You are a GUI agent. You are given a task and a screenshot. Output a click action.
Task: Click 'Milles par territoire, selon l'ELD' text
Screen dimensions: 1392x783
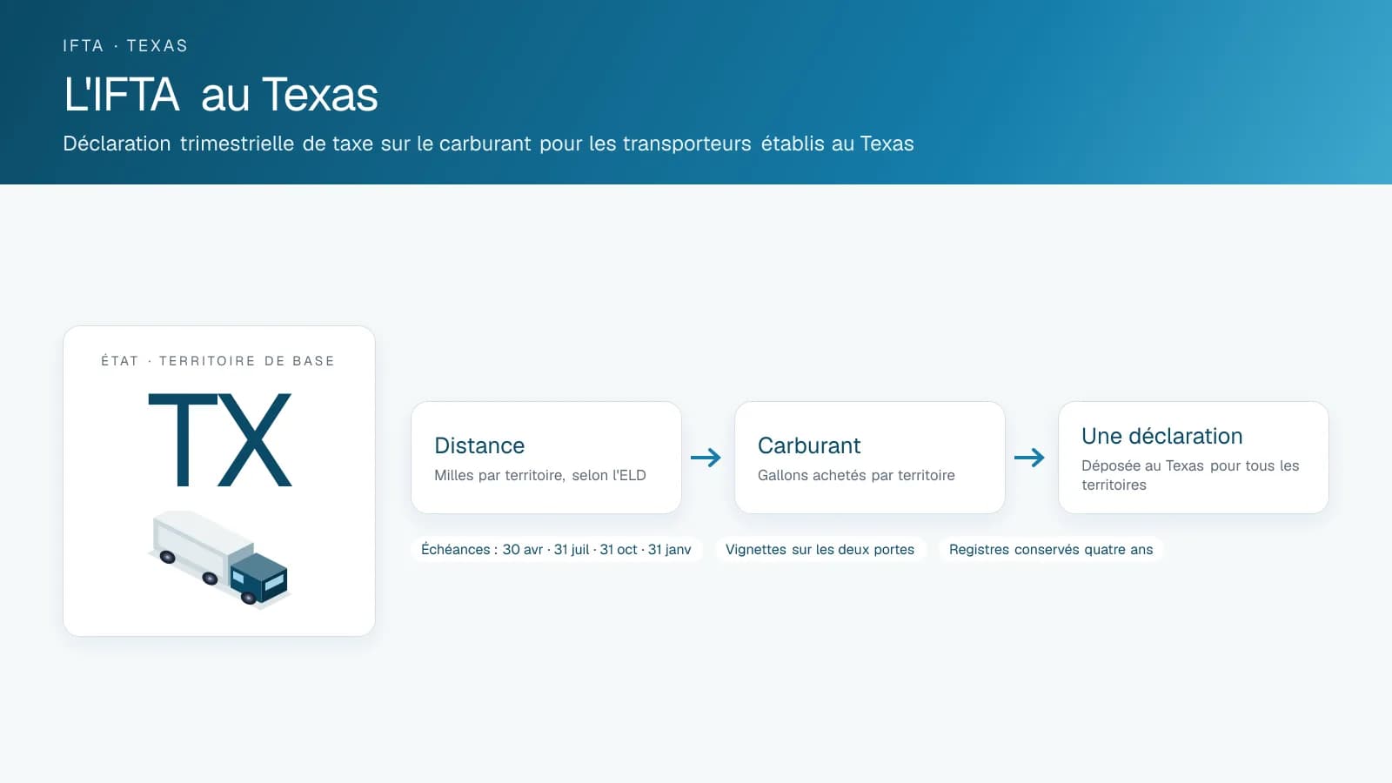click(540, 475)
